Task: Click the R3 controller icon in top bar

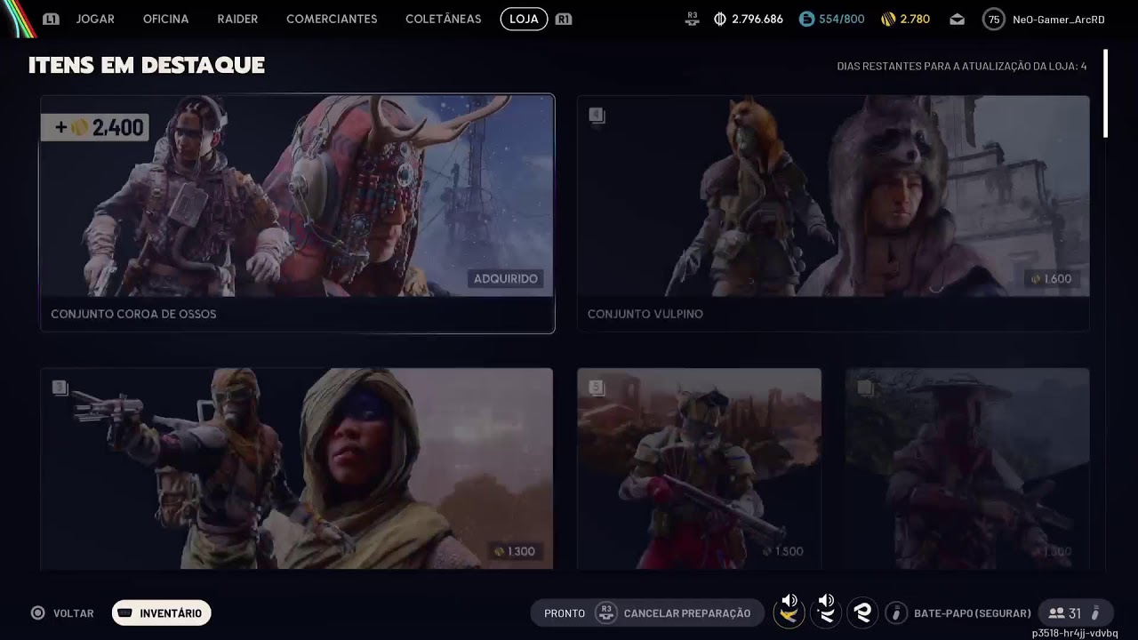Action: pos(692,19)
